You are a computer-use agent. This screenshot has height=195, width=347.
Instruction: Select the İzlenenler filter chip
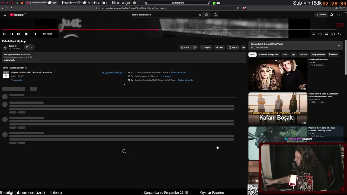[333, 54]
